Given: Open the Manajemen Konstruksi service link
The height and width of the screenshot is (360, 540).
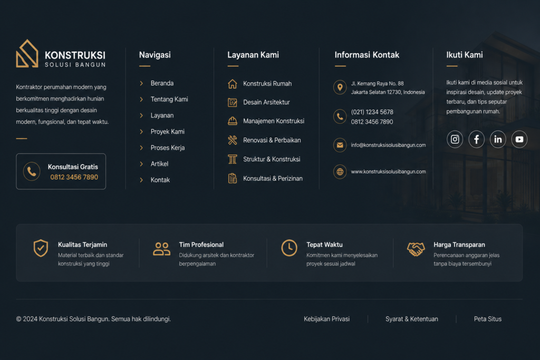Looking at the screenshot, I should [x=274, y=121].
